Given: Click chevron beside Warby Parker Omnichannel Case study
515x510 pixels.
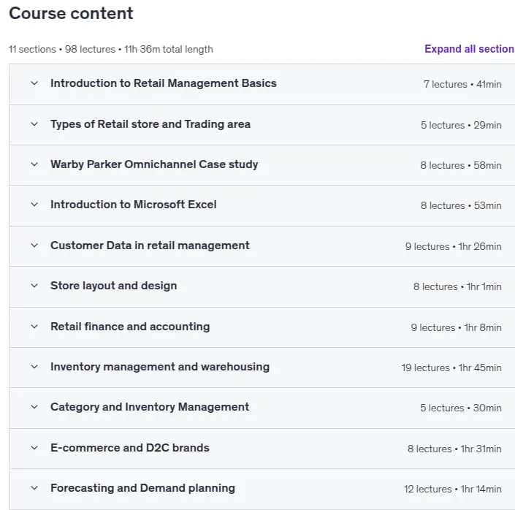Looking at the screenshot, I should (34, 164).
